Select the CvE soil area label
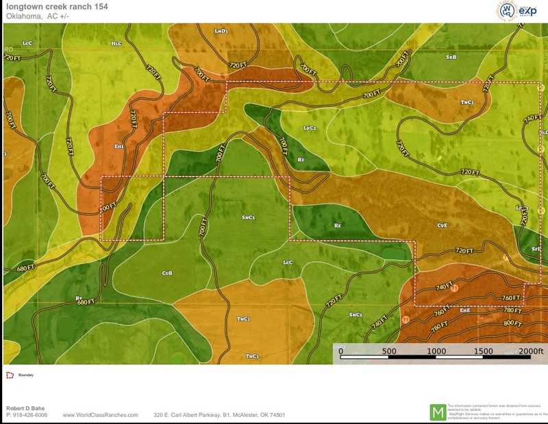The image size is (548, 424). [x=442, y=225]
